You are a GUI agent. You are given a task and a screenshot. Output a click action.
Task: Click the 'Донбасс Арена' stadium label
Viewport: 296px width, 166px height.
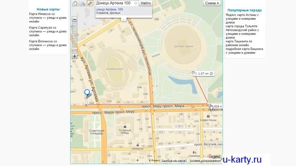point(184,46)
